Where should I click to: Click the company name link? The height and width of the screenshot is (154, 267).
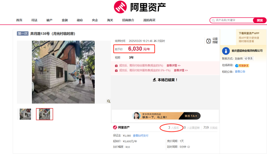tap(247, 51)
